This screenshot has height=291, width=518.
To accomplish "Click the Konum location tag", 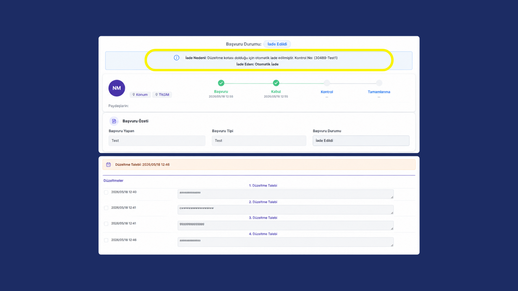I will (x=140, y=95).
